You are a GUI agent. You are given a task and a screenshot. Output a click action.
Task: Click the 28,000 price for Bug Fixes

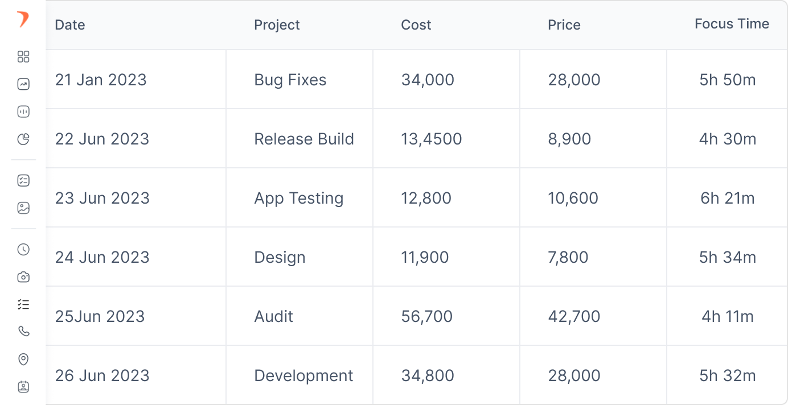574,80
